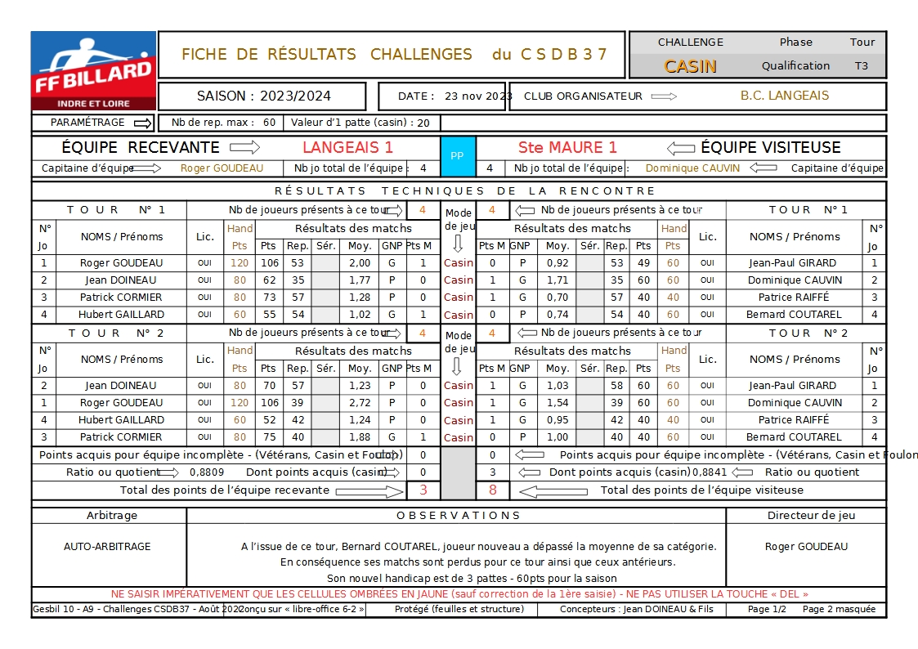This screenshot has height=649, width=918.
Task: Select AUTO-ARBITRAGE under Arbitrage
Action: [107, 547]
